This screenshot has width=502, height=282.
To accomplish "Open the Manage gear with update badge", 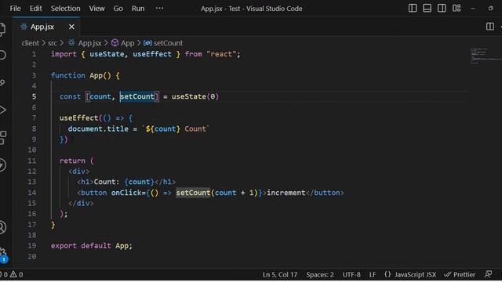I will point(3,255).
